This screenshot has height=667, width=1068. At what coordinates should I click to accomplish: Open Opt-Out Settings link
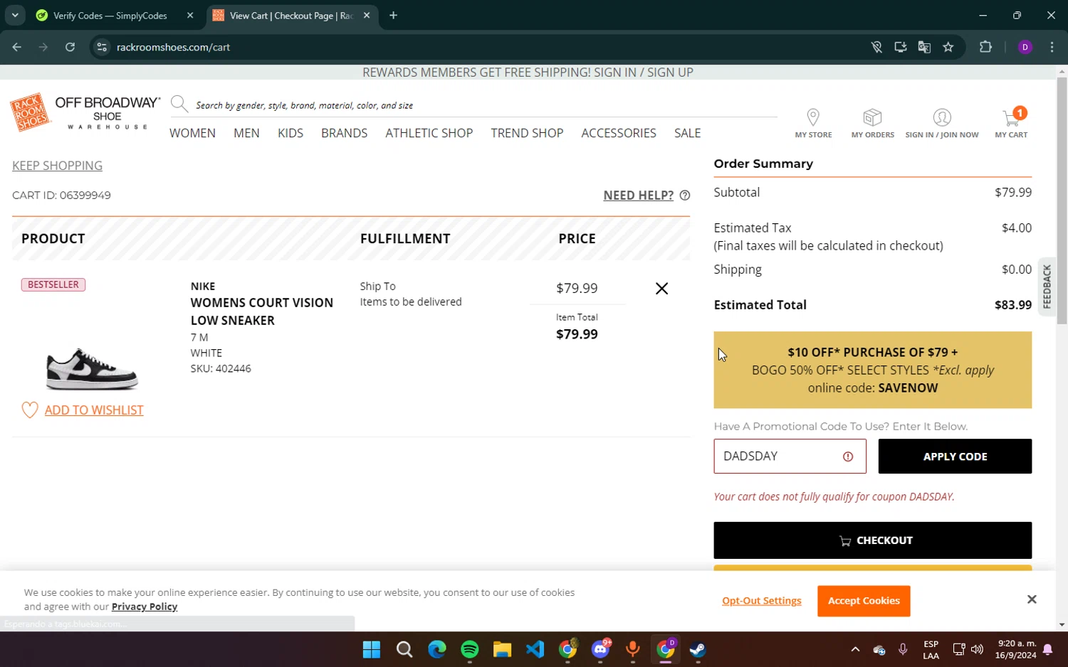tap(761, 601)
